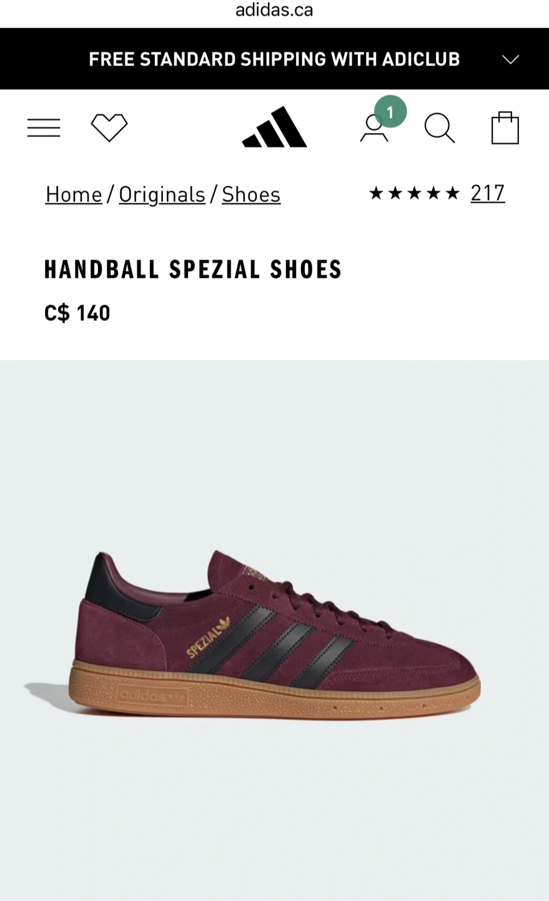549x901 pixels.
Task: Open the account profile icon
Action: [374, 129]
